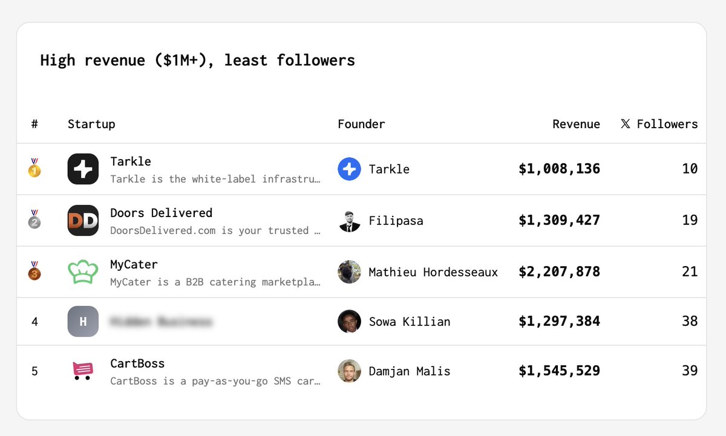This screenshot has width=726, height=436.
Task: Click the Tarkle startup logo icon
Action: point(83,169)
